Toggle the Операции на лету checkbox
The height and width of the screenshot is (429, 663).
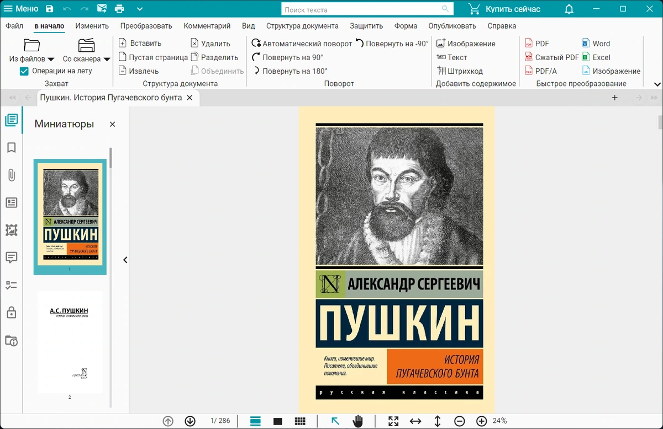(x=24, y=71)
